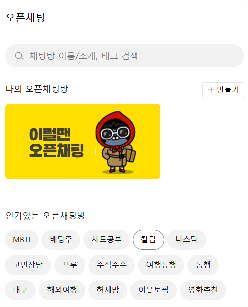Image resolution: width=248 pixels, height=307 pixels.
Task: Open the 이럴땐 오픈채팅 yellow banner
Action: 82,141
